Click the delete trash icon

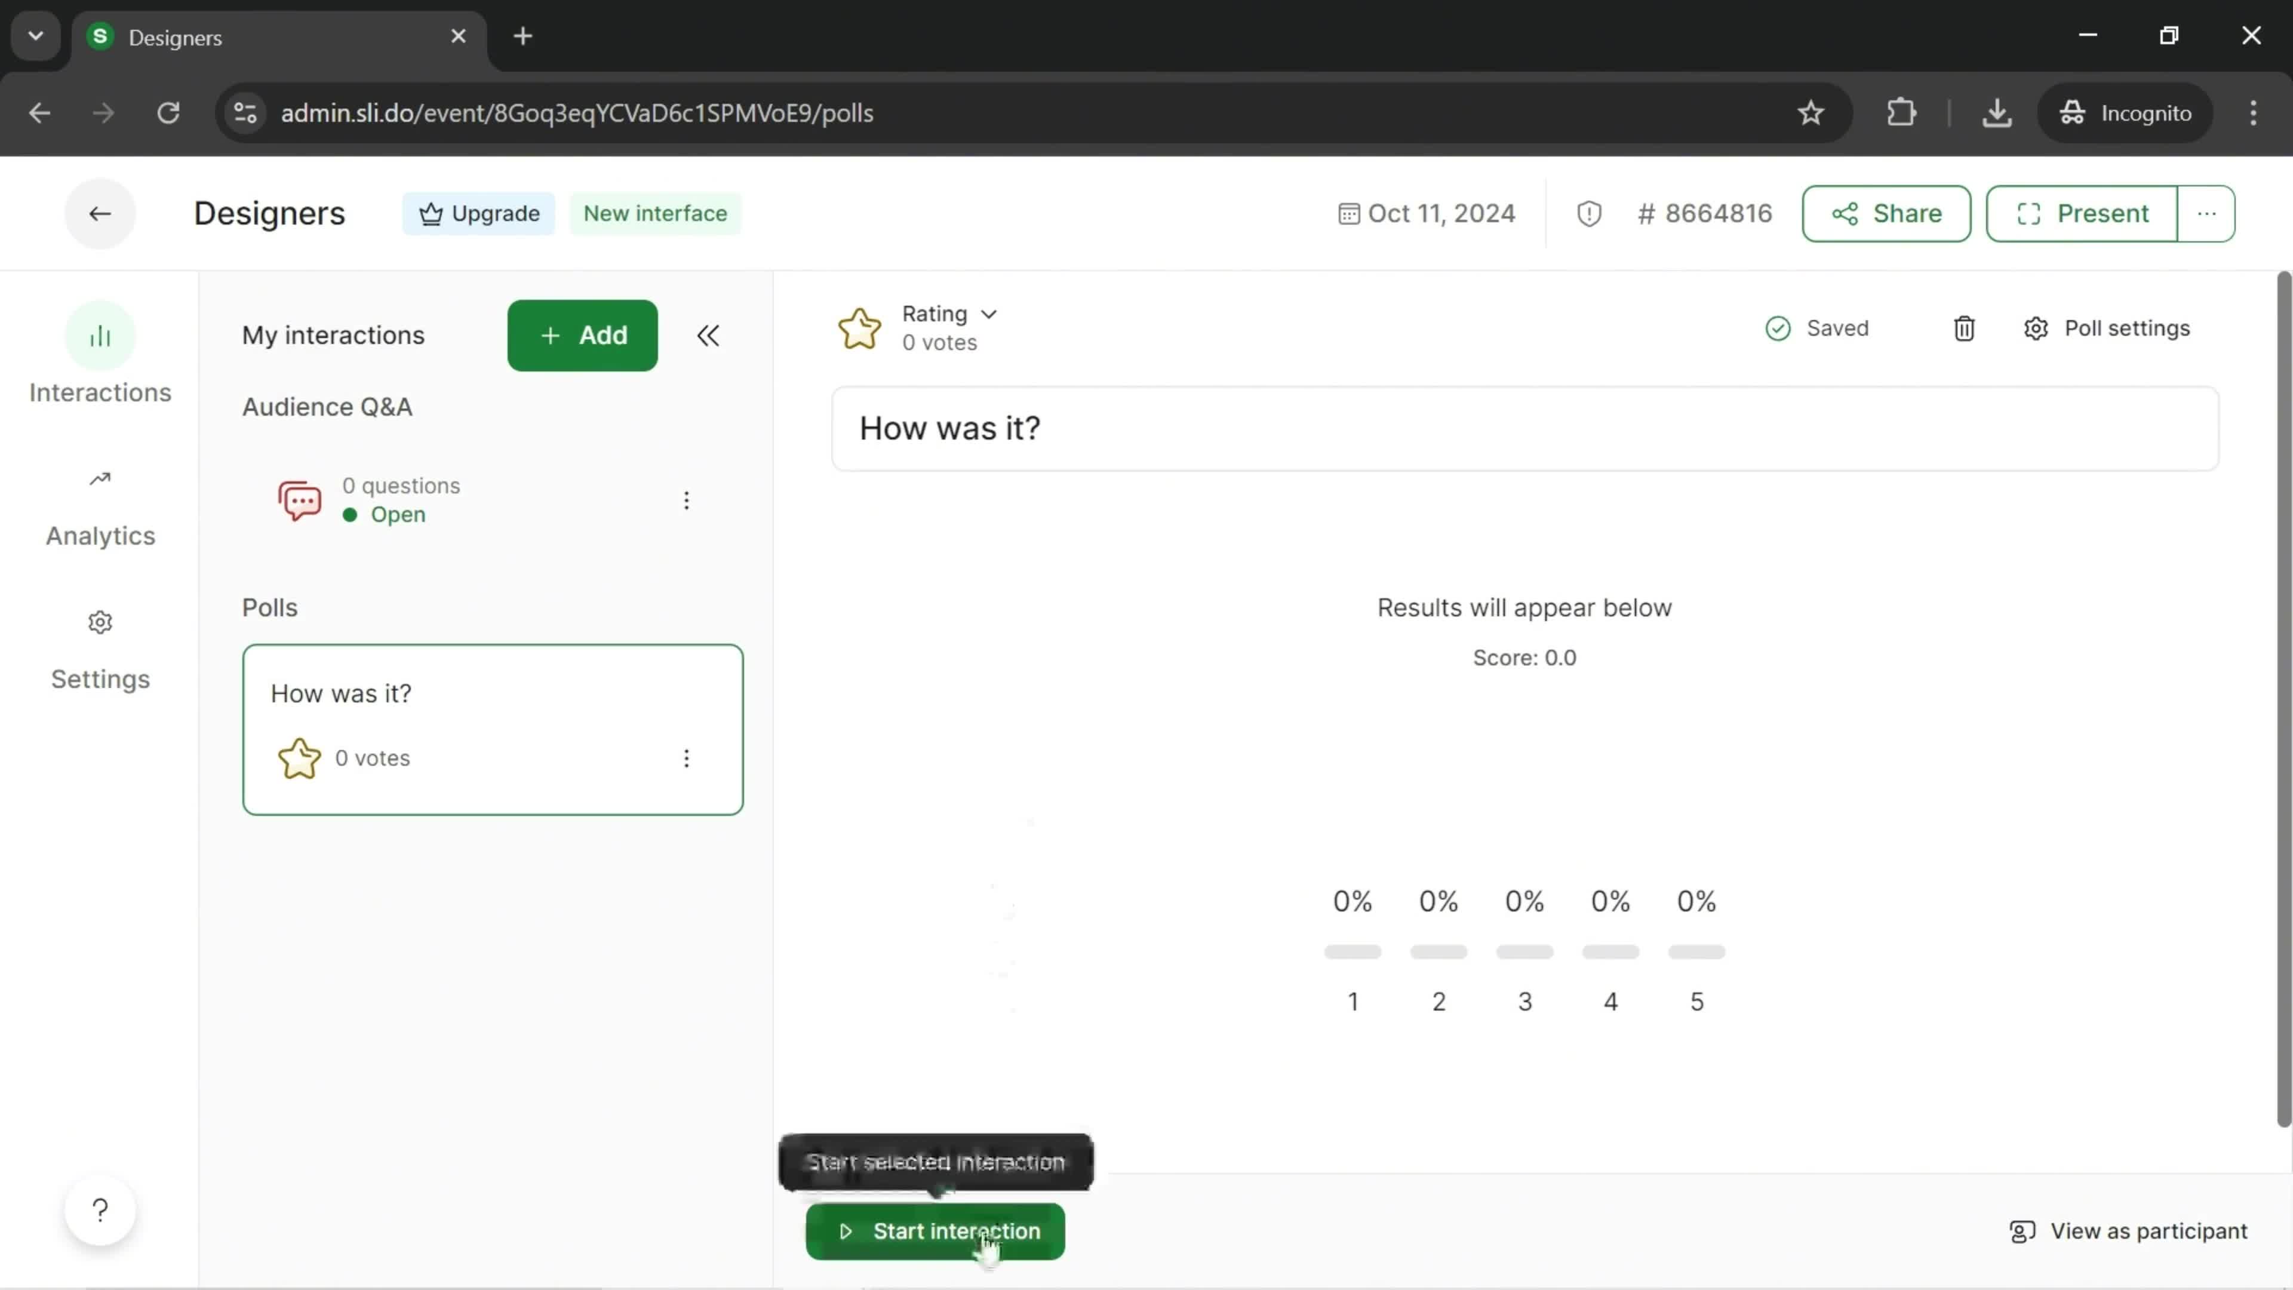1964,328
